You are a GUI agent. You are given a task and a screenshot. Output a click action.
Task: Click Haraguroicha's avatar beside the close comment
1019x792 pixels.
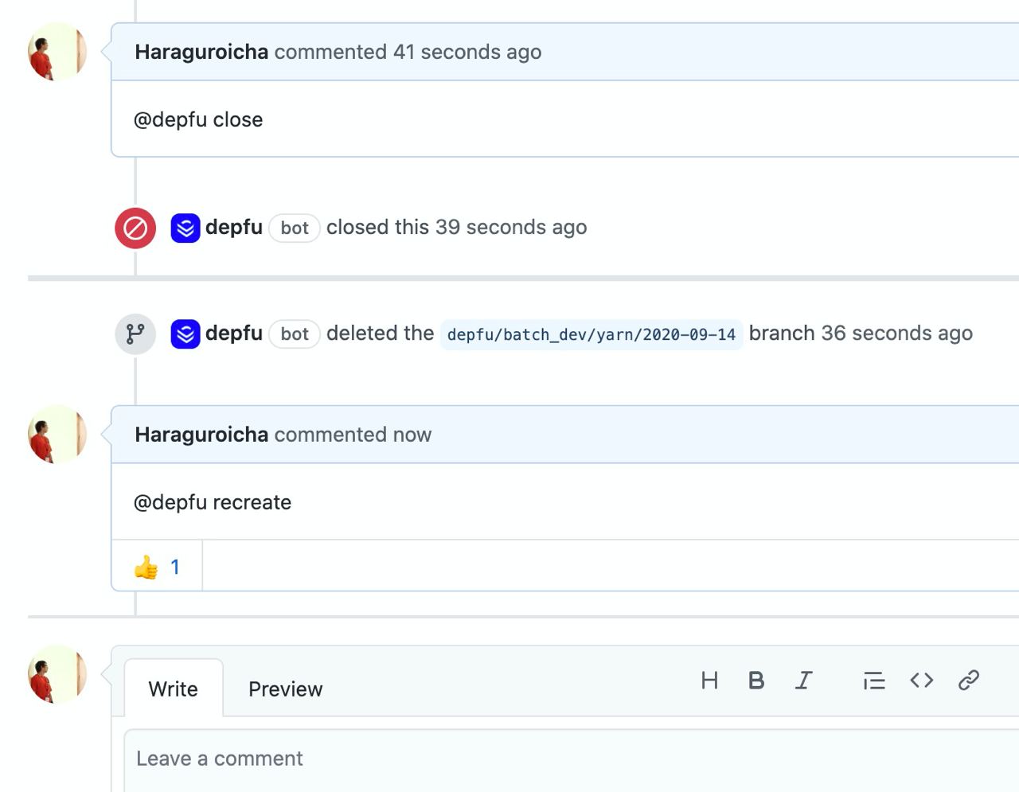click(x=57, y=52)
